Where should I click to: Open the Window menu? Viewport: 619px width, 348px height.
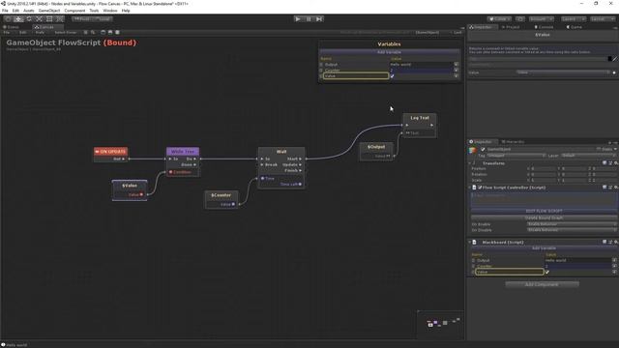click(110, 11)
